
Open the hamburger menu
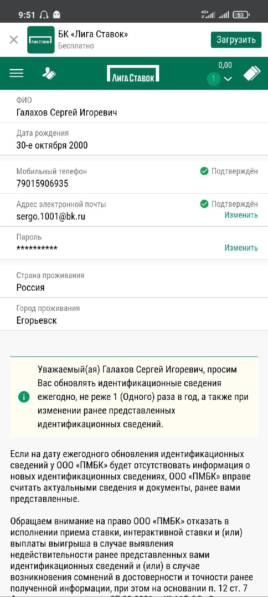(x=16, y=73)
